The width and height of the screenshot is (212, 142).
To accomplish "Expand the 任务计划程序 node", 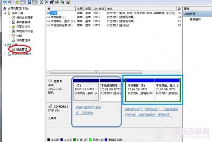I will [x=9, y=17].
